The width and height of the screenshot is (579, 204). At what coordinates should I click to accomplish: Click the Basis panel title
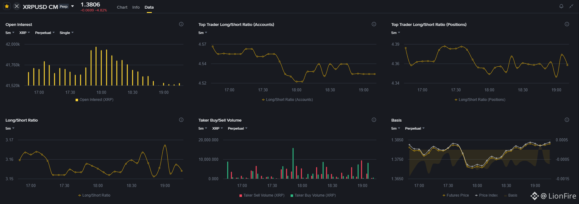(x=396, y=120)
